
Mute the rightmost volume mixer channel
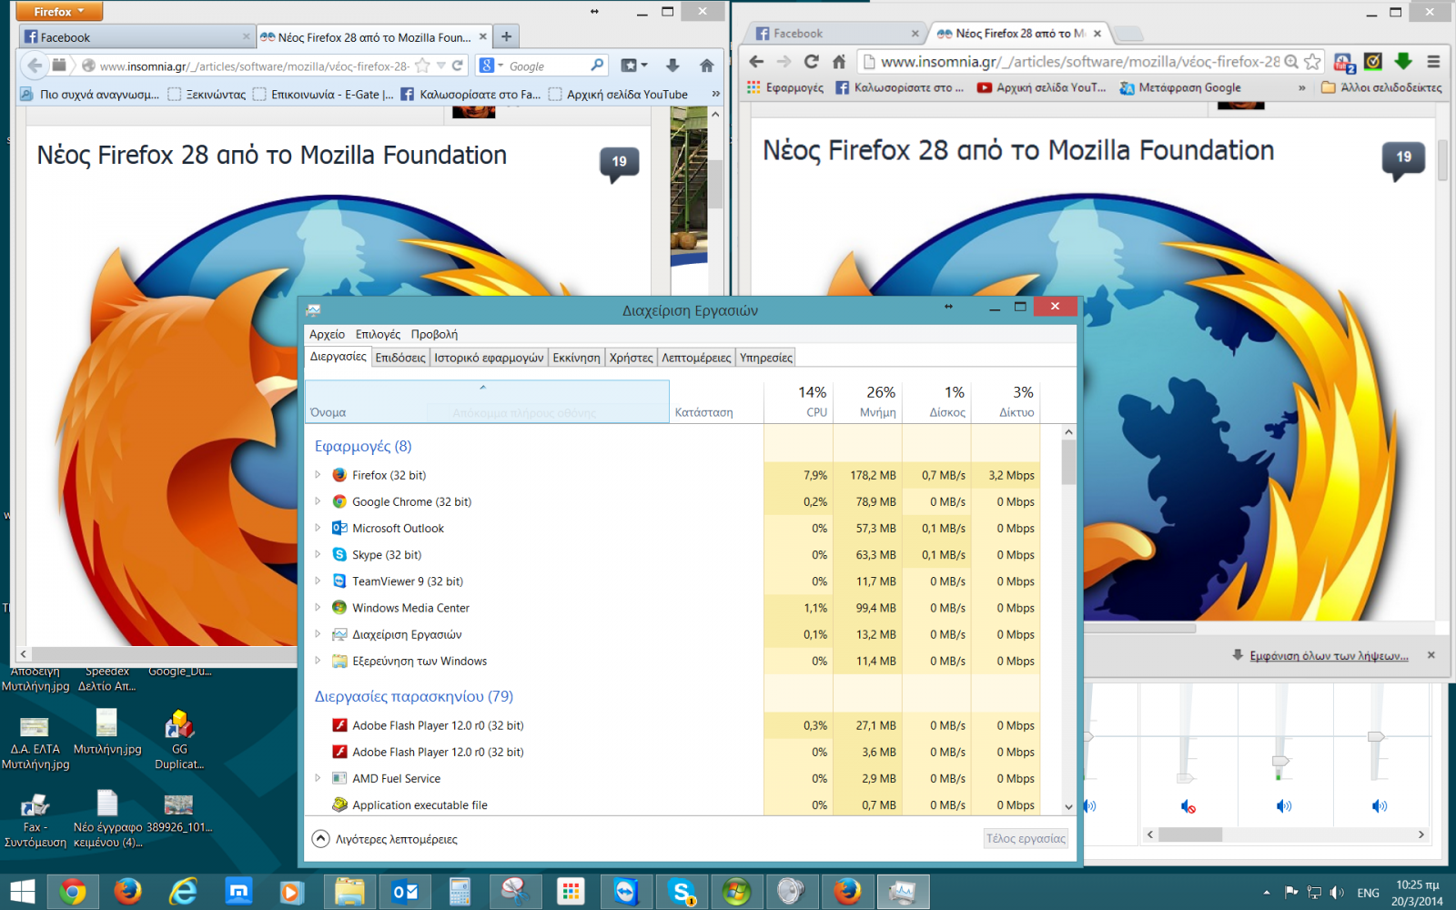coord(1380,806)
